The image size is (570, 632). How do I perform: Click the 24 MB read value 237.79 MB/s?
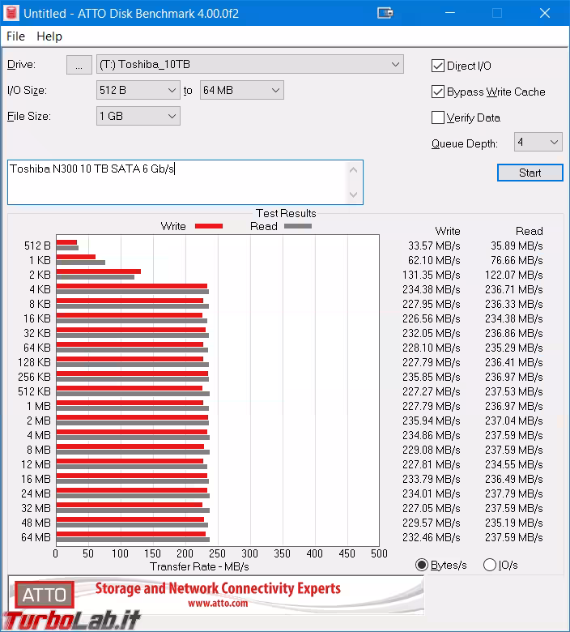(x=513, y=493)
